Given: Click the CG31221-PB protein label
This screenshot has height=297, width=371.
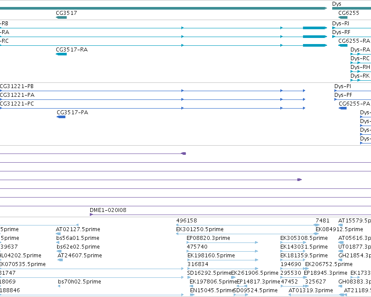Looking at the screenshot, I should [x=17, y=86].
